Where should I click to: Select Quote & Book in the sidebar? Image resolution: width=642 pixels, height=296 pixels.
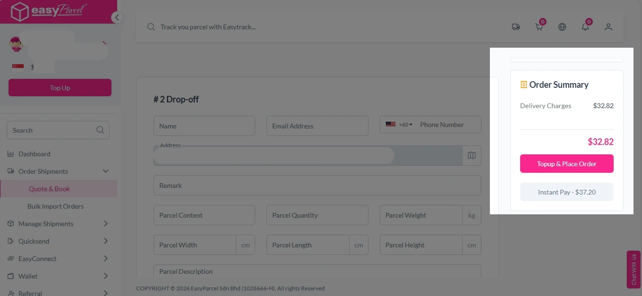pos(49,188)
